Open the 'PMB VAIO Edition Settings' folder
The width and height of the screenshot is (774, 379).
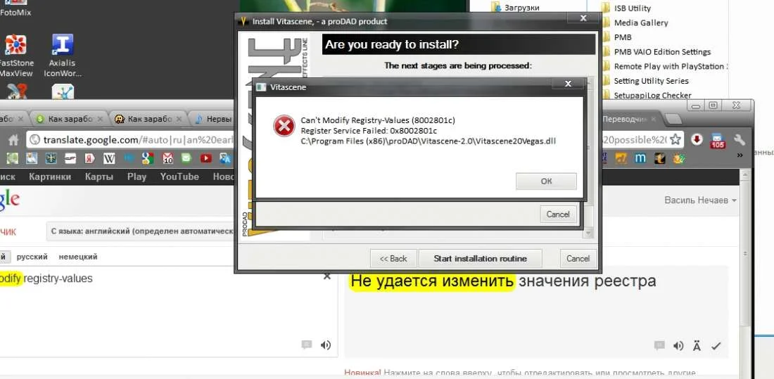click(x=656, y=52)
